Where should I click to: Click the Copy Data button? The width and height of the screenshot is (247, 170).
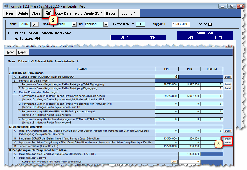[x=63, y=13]
